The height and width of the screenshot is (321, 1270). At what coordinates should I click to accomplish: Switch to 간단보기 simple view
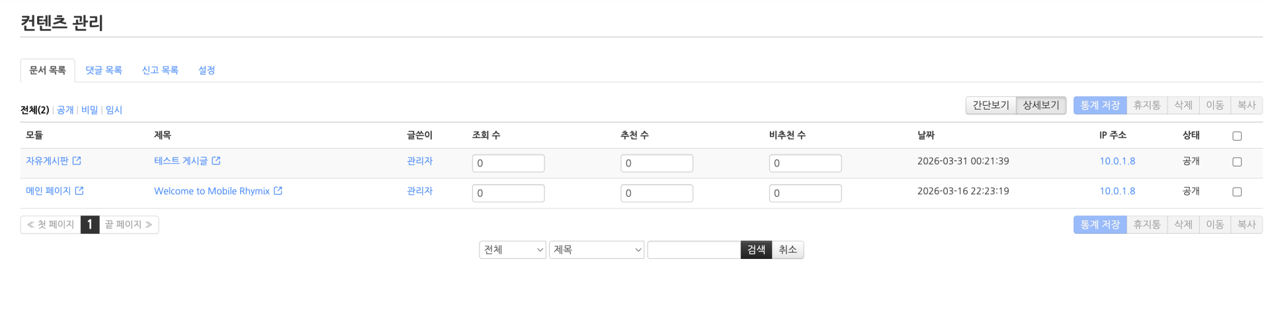(990, 105)
